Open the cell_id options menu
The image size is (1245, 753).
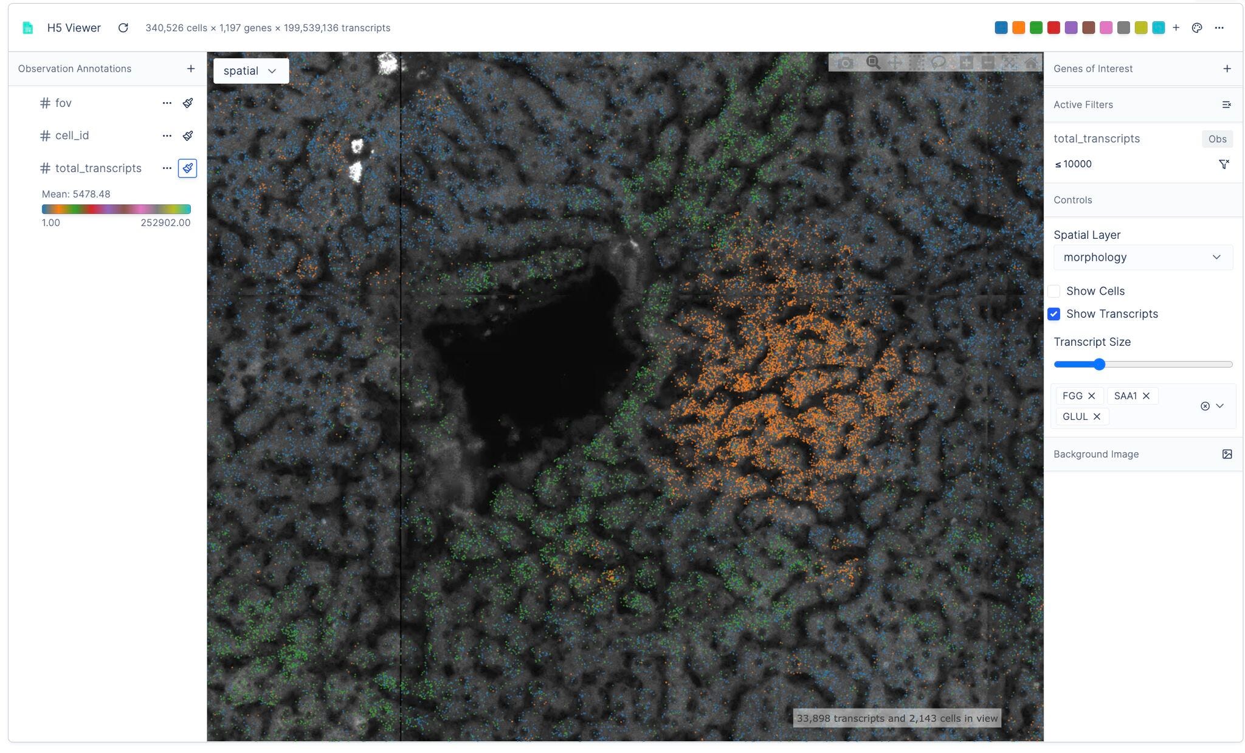167,136
